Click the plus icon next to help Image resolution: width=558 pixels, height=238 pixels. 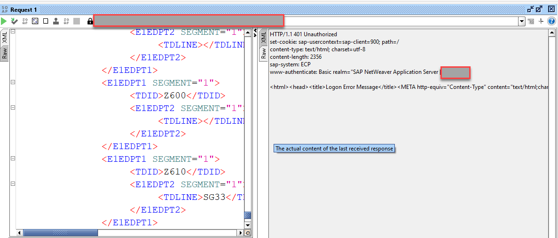(541, 21)
